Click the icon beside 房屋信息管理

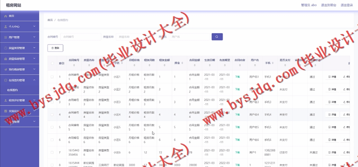(x=6, y=59)
